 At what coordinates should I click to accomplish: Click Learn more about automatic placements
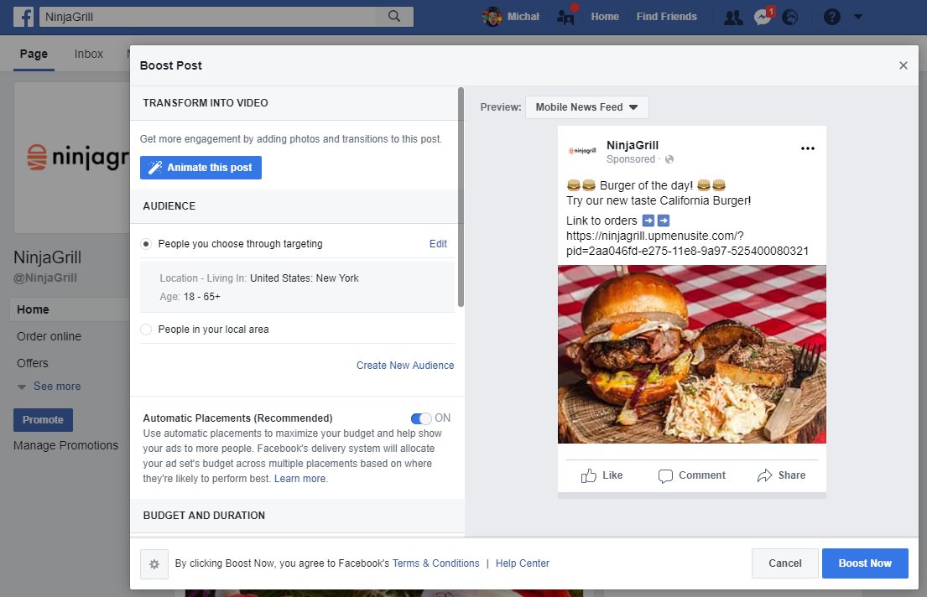[x=299, y=479]
